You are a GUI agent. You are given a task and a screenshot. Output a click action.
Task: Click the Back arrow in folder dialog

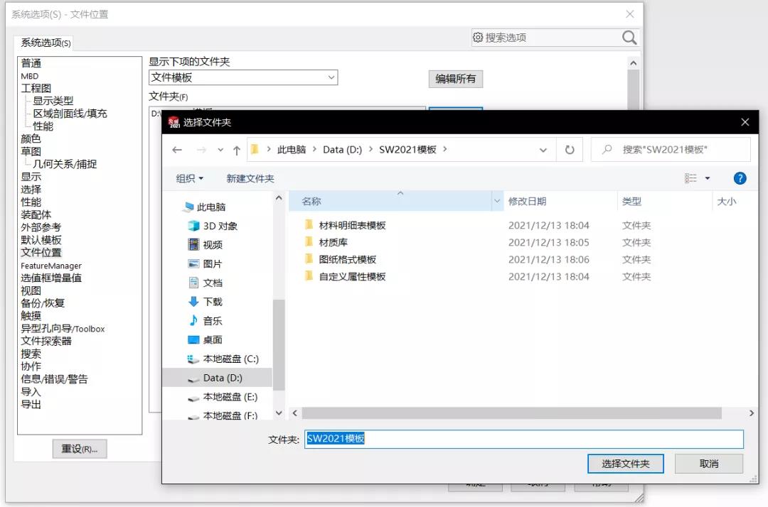point(177,150)
